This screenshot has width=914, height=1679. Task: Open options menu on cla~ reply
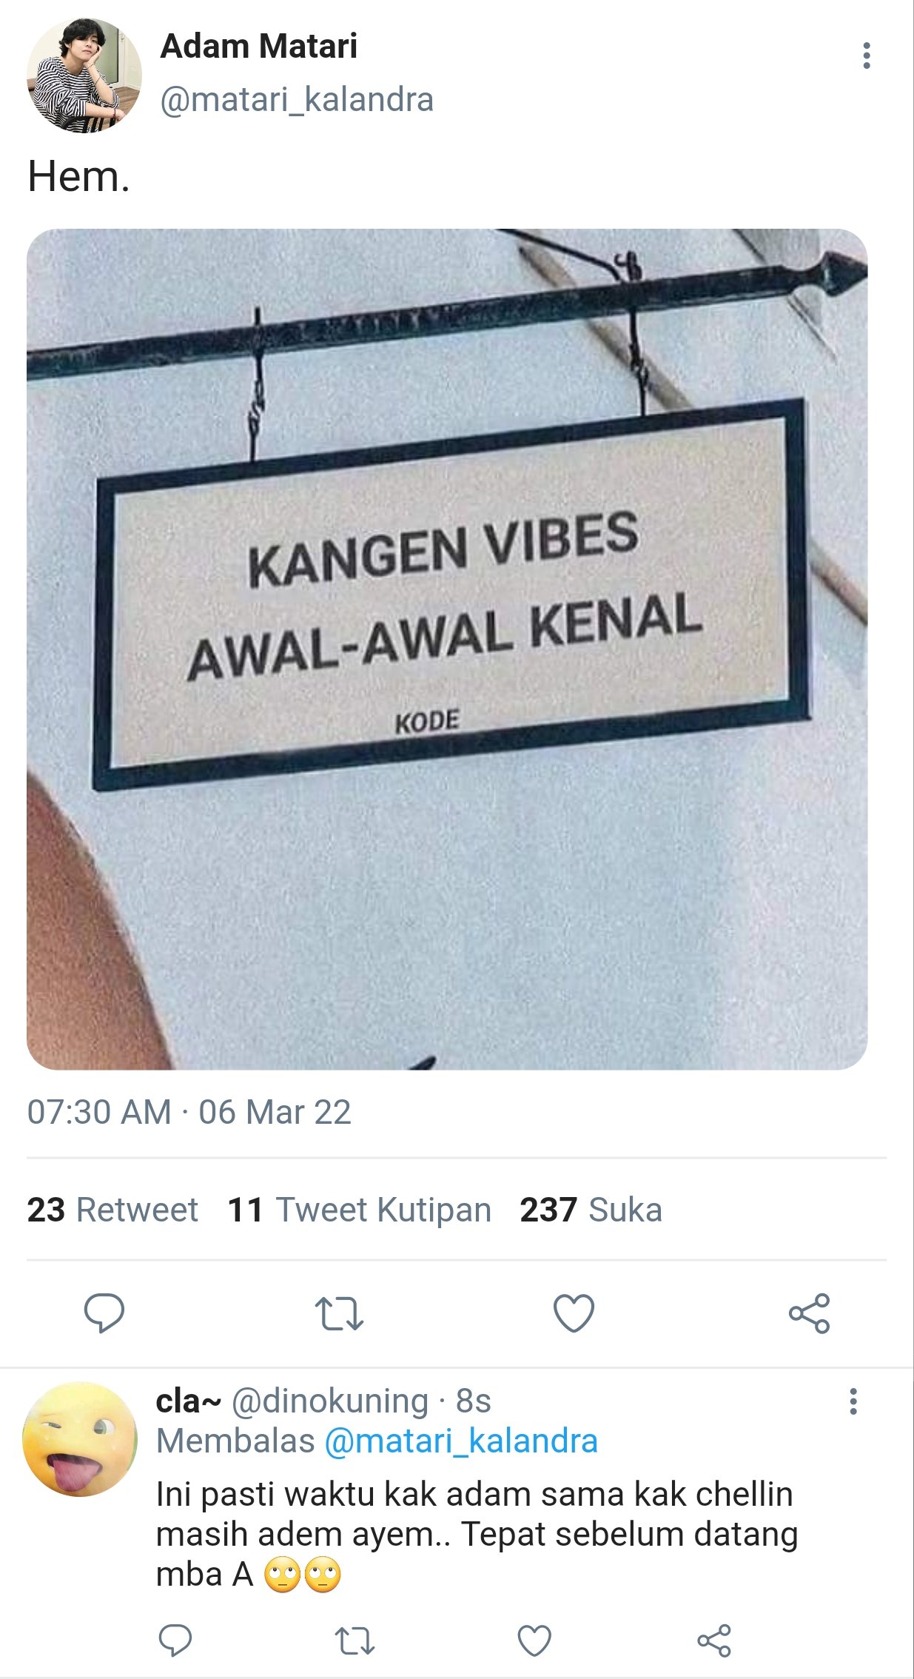[x=853, y=1401]
